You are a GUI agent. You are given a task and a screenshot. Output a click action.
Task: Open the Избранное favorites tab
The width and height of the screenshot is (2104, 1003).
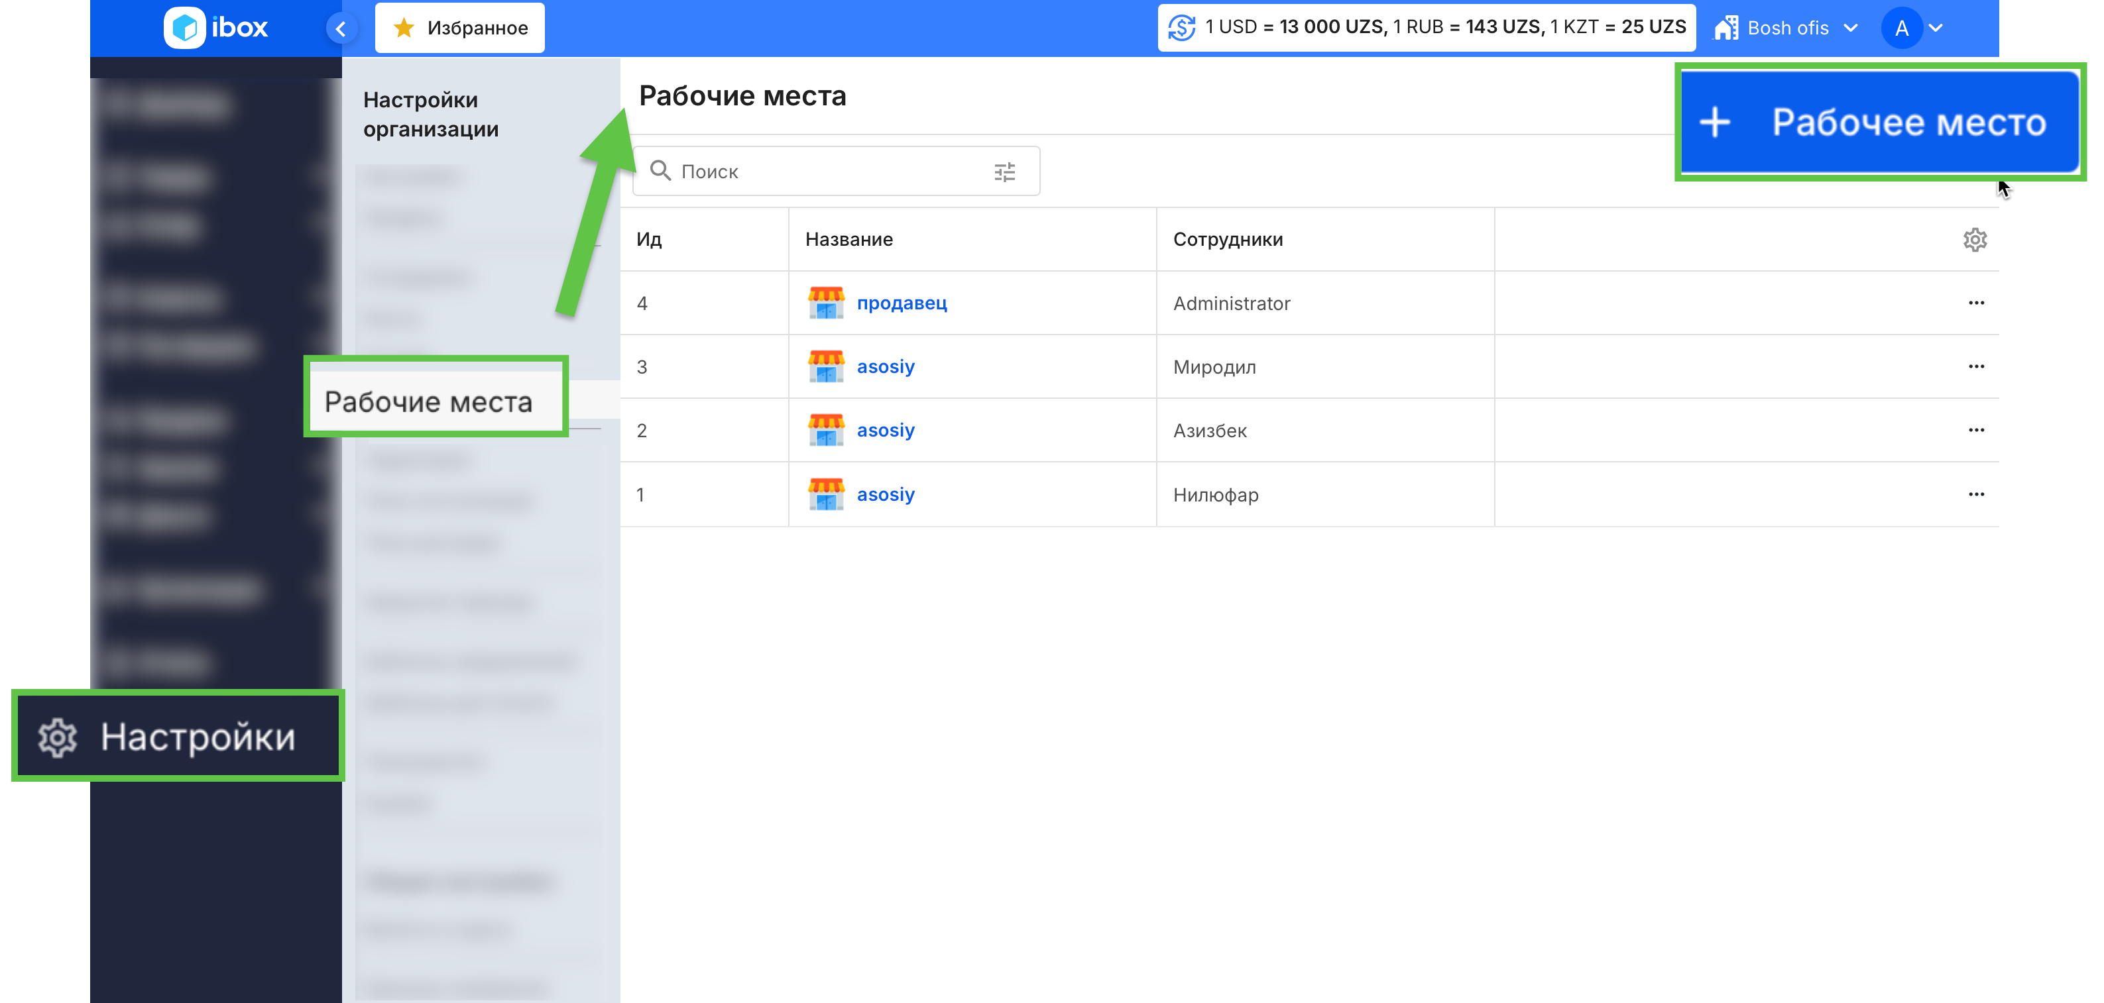(460, 28)
